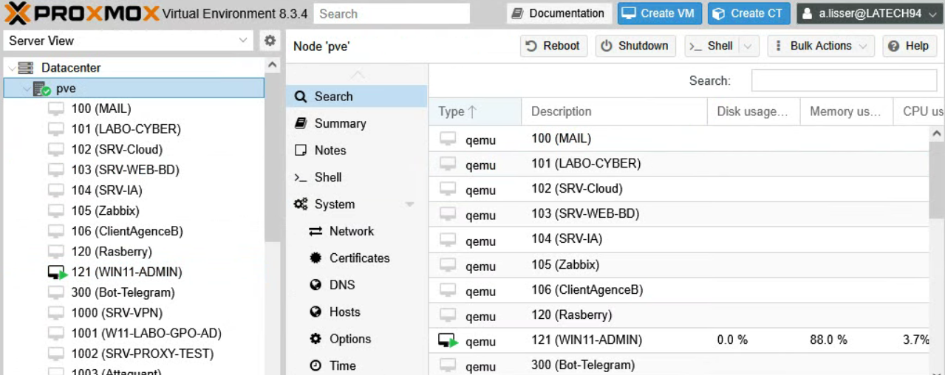Click VM icon for 104 (SRV-IA) in tree
Screen dimensions: 945x375
point(56,190)
